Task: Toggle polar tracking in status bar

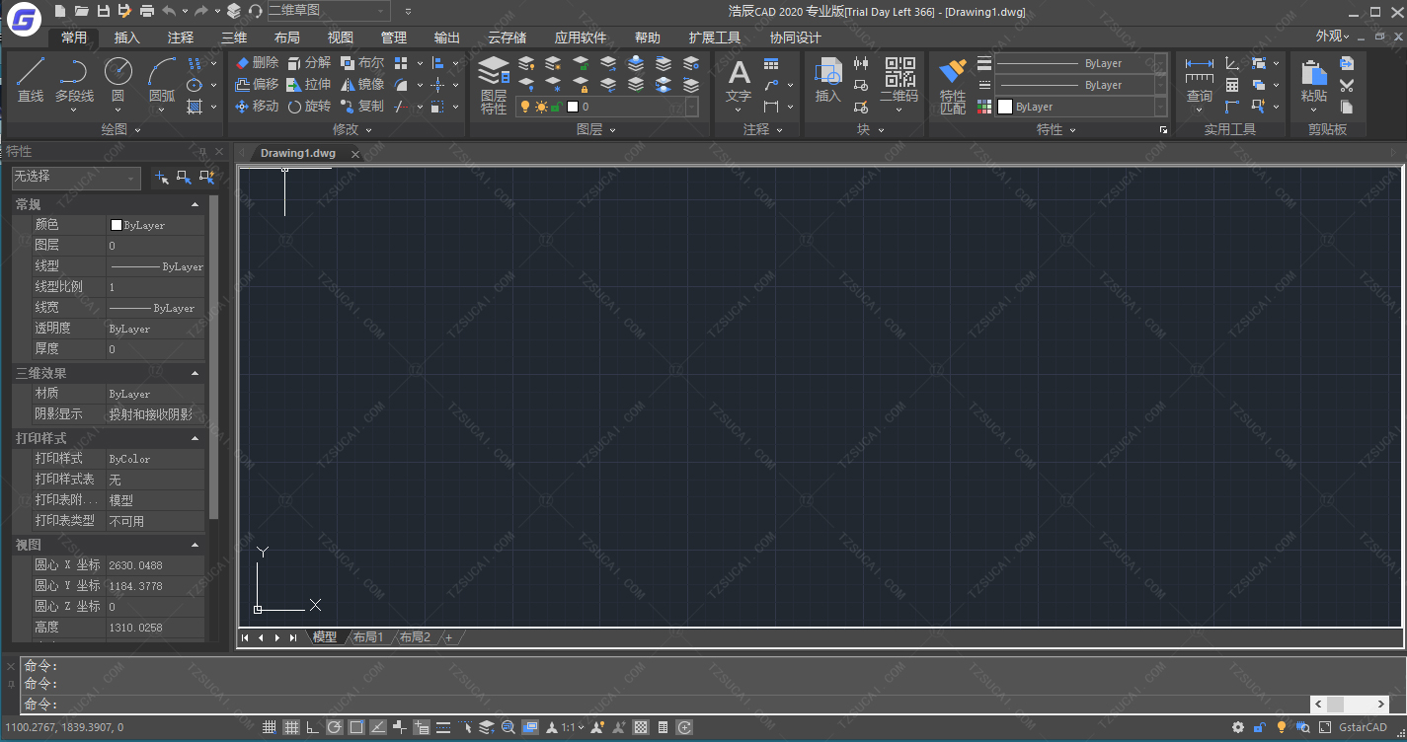Action: pos(335,728)
